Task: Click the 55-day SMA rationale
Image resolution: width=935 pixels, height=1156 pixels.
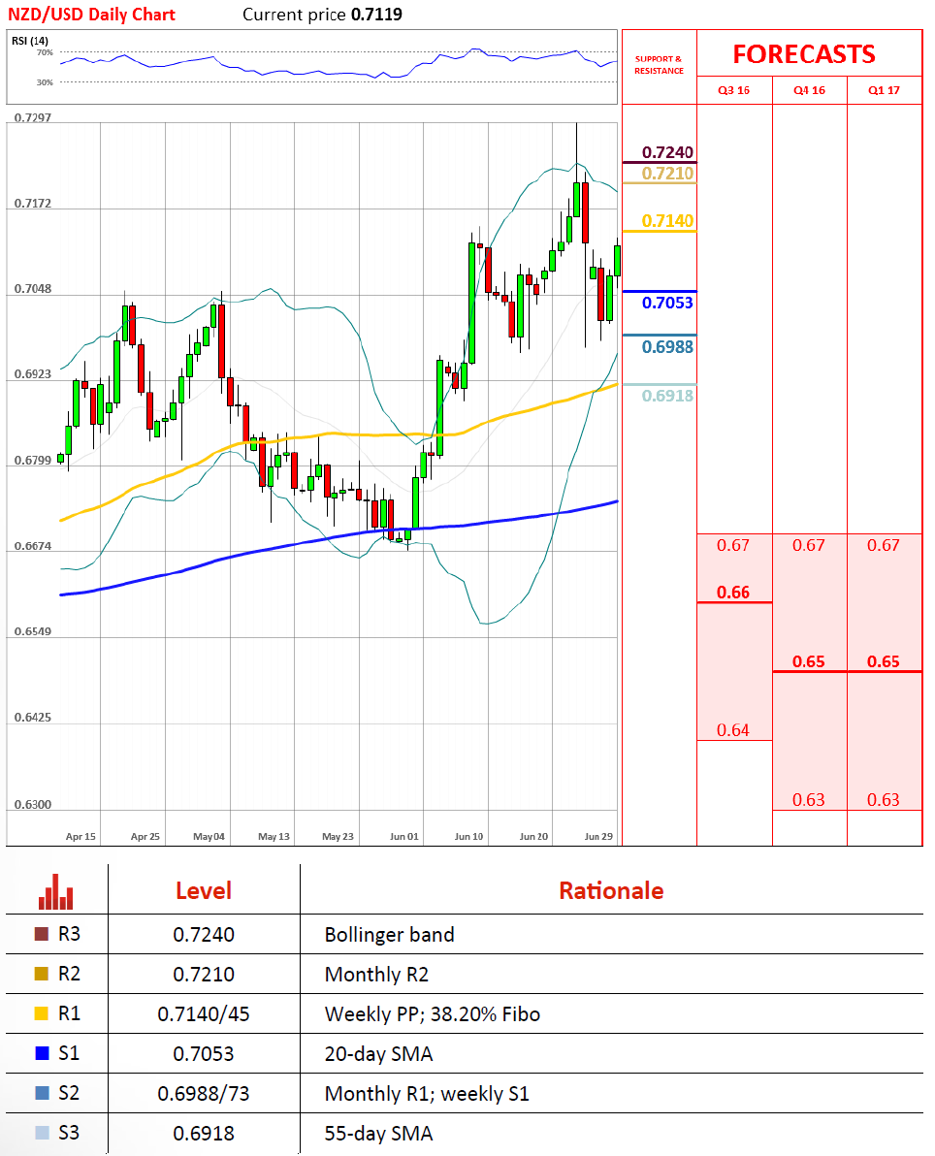Action: tap(378, 1133)
